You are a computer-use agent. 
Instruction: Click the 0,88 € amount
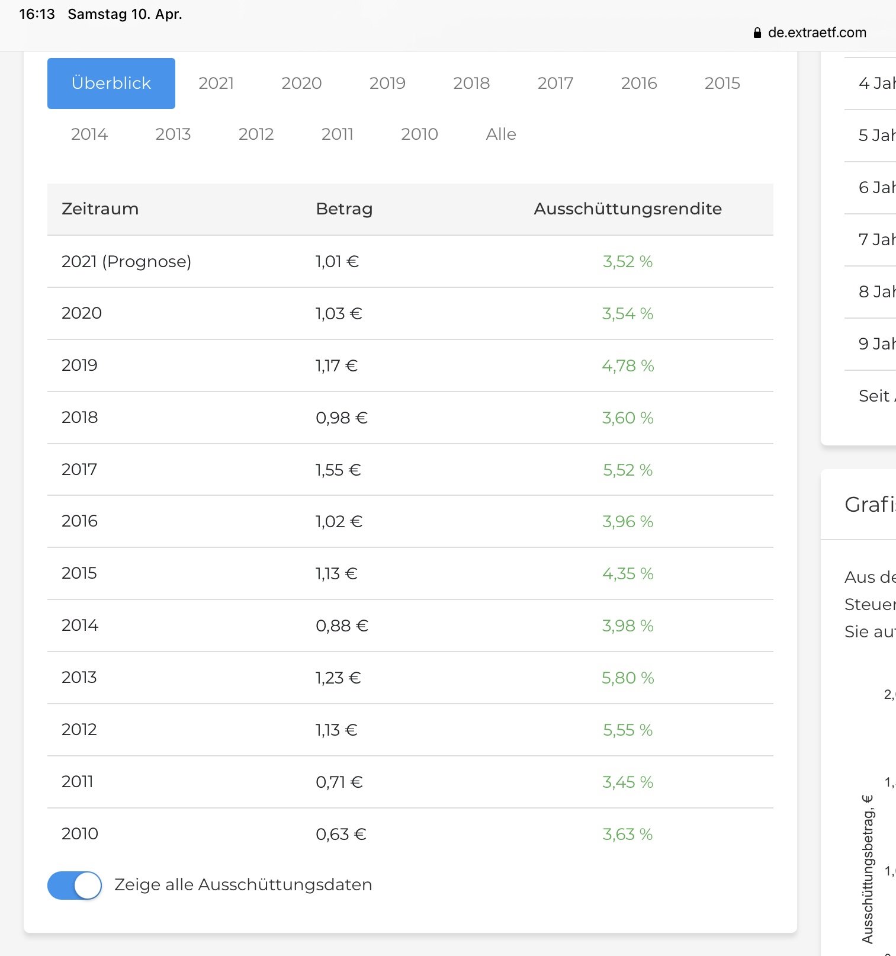[x=342, y=625]
